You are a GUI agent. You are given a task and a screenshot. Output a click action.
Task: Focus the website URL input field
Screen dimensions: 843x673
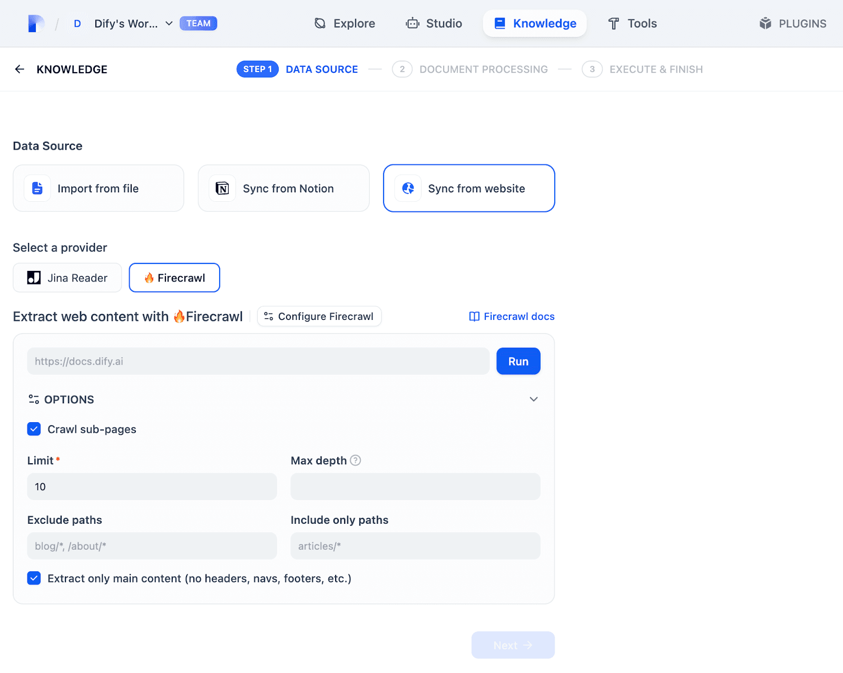(x=258, y=361)
